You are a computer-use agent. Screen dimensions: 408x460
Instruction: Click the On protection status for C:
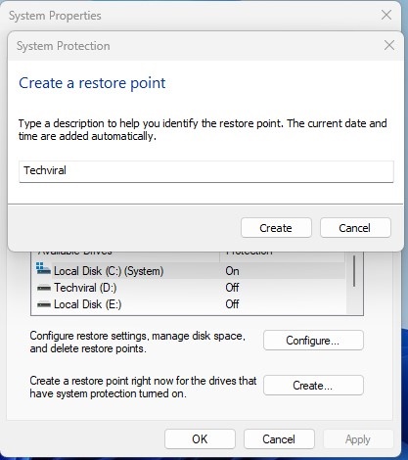232,271
